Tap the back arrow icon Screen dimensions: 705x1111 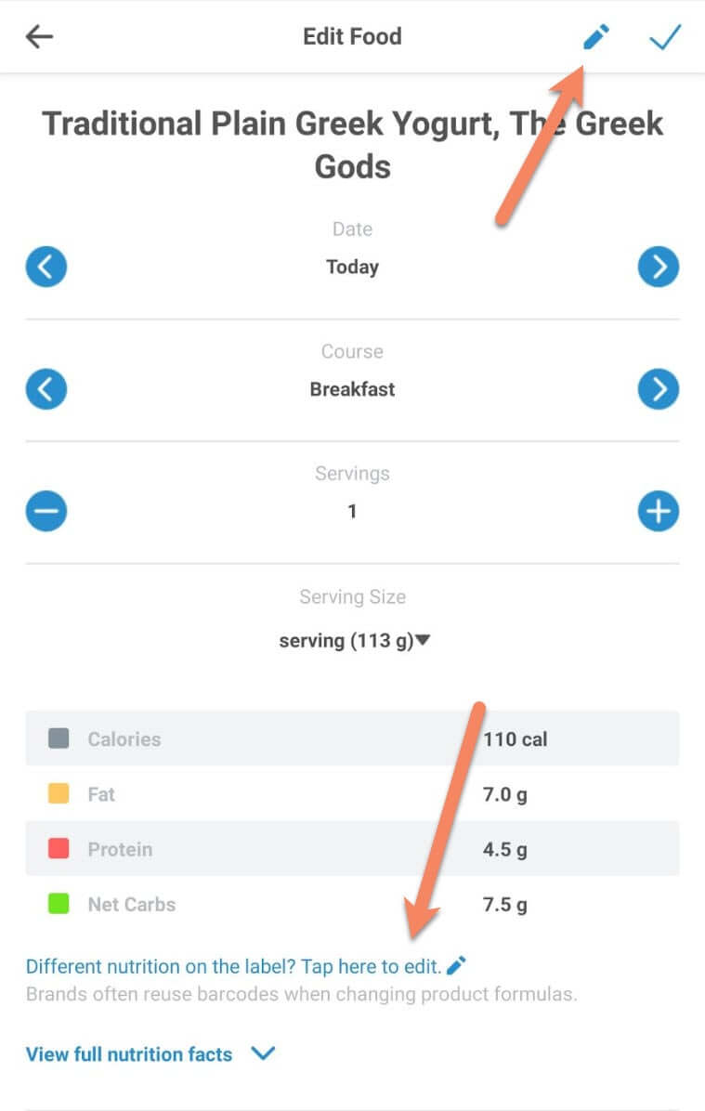click(x=40, y=37)
